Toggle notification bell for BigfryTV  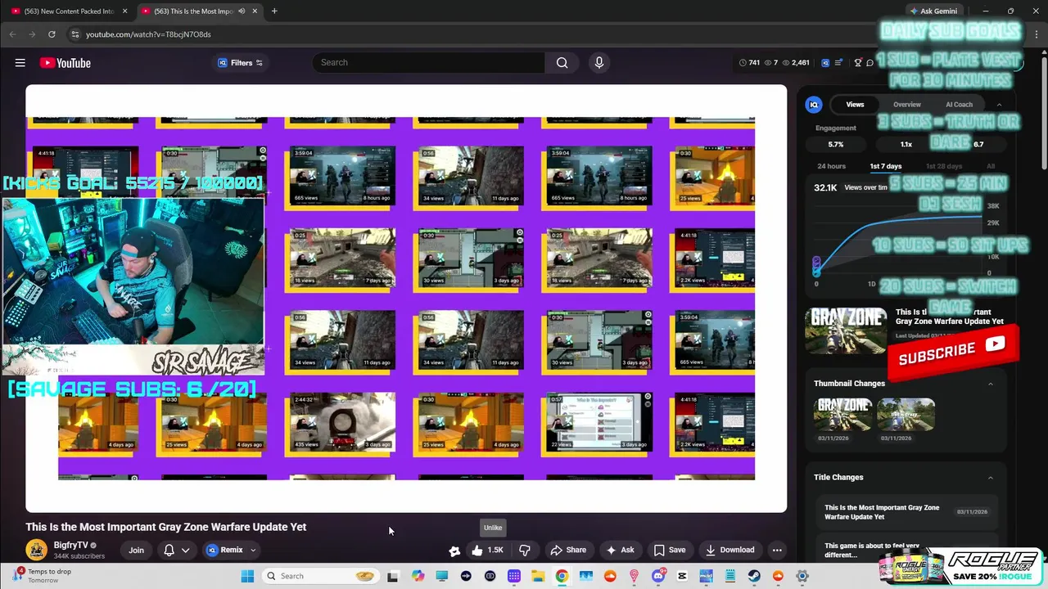tap(169, 550)
